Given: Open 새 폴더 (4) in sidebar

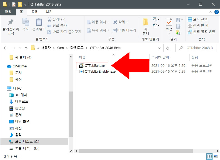Looking at the screenshot, I should pyautogui.click(x=21, y=57).
